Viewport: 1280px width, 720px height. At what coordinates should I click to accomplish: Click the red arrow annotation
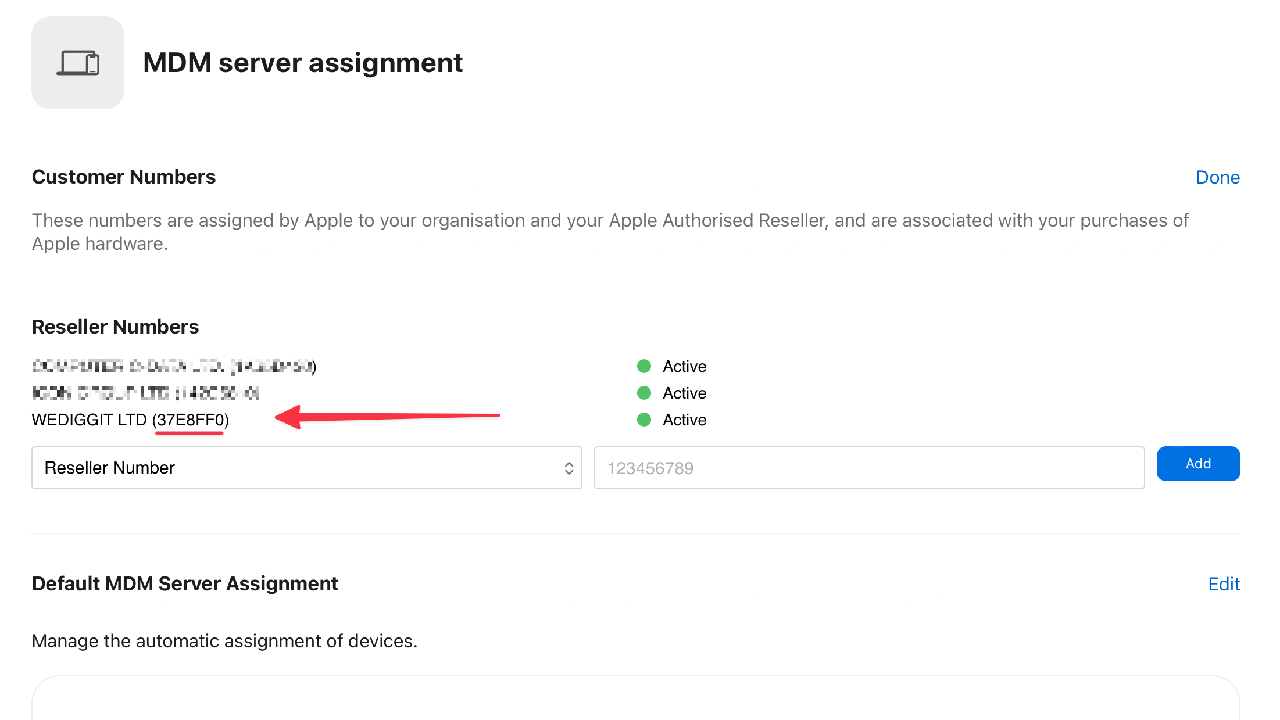coord(387,416)
